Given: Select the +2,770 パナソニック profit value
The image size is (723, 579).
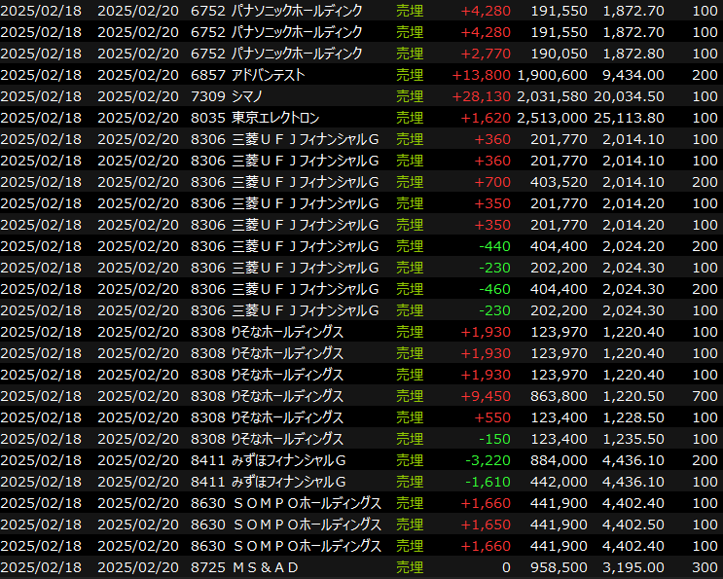Looking at the screenshot, I should [486, 54].
